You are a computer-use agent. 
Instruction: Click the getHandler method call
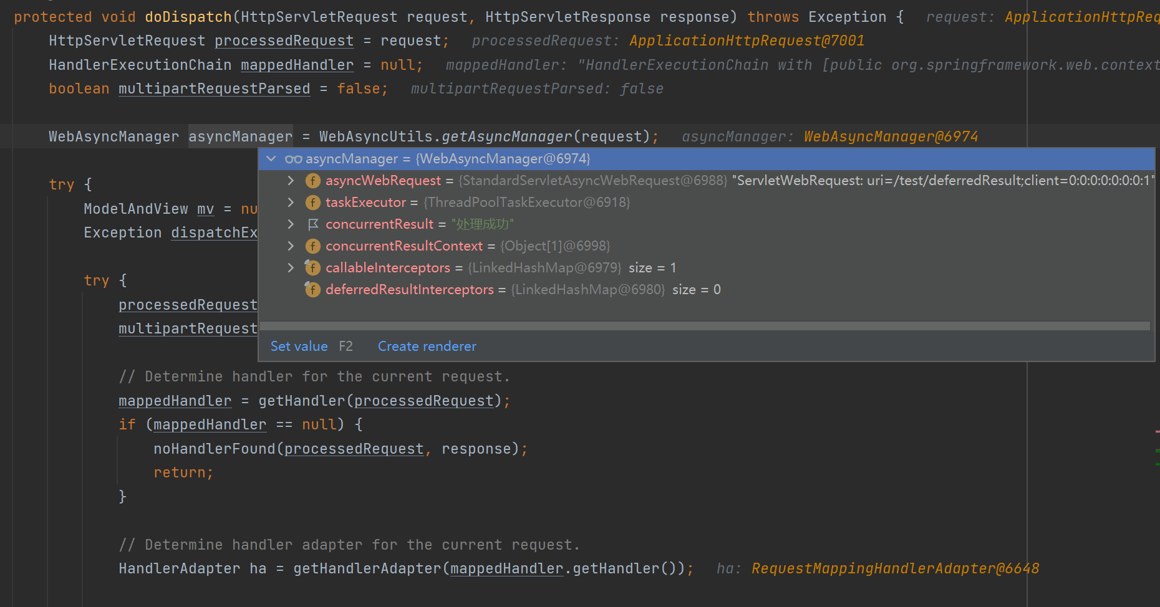(301, 401)
